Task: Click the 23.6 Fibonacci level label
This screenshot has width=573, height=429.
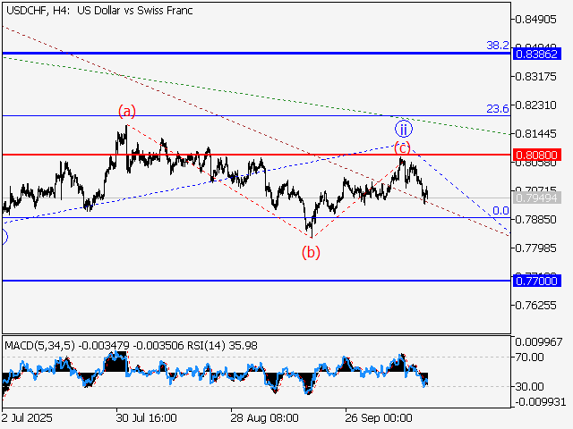Action: pos(497,108)
